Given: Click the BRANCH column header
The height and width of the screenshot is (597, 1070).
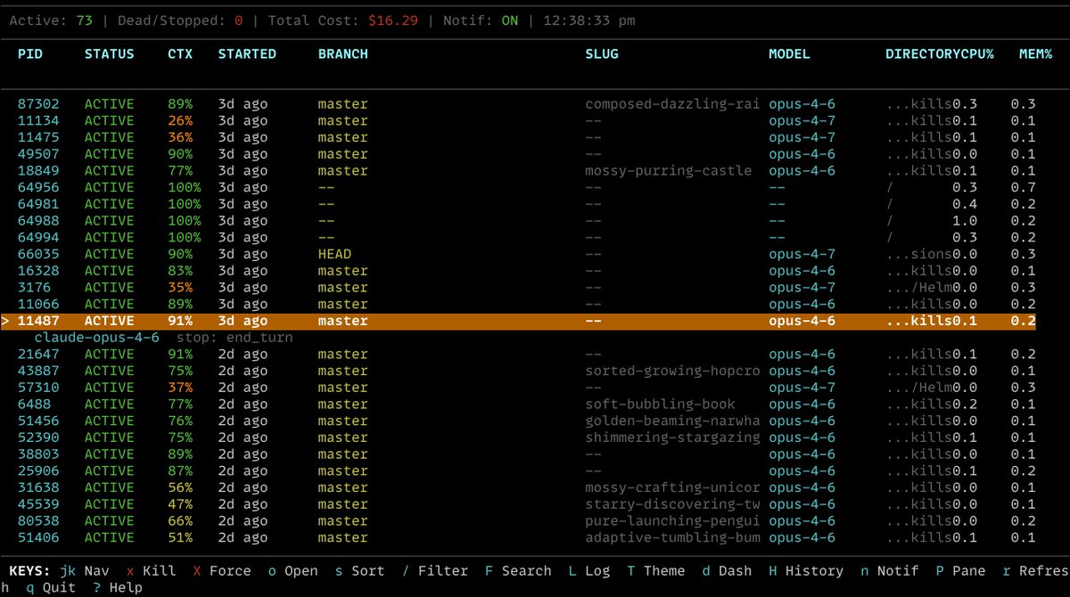Looking at the screenshot, I should 343,53.
